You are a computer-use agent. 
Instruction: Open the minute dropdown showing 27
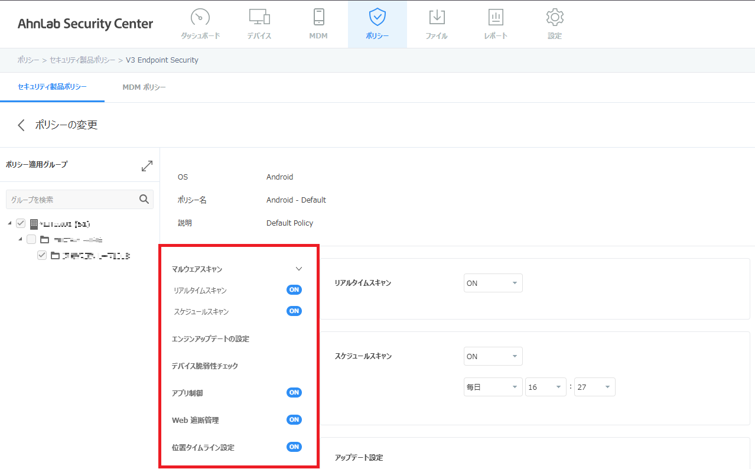(x=595, y=387)
